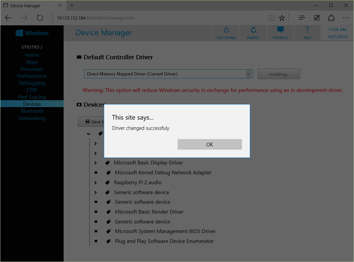This screenshot has width=354, height=262.
Task: Select Microsoft Basic Render Driver
Action: point(149,212)
